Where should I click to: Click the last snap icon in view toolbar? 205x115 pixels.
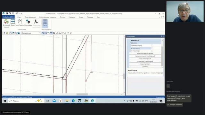(x=71, y=33)
